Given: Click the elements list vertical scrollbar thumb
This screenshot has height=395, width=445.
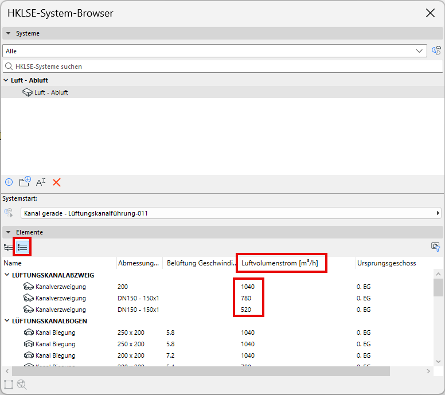Looking at the screenshot, I should (438, 287).
